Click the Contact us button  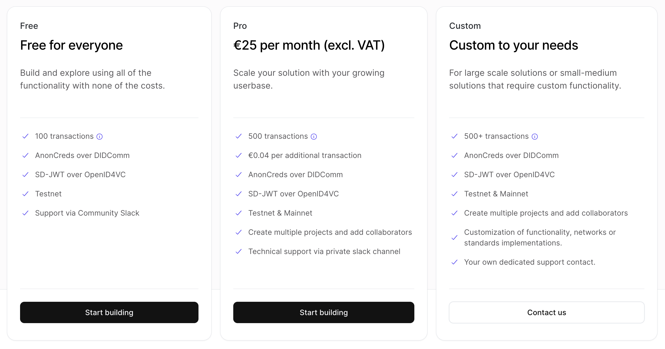(547, 312)
